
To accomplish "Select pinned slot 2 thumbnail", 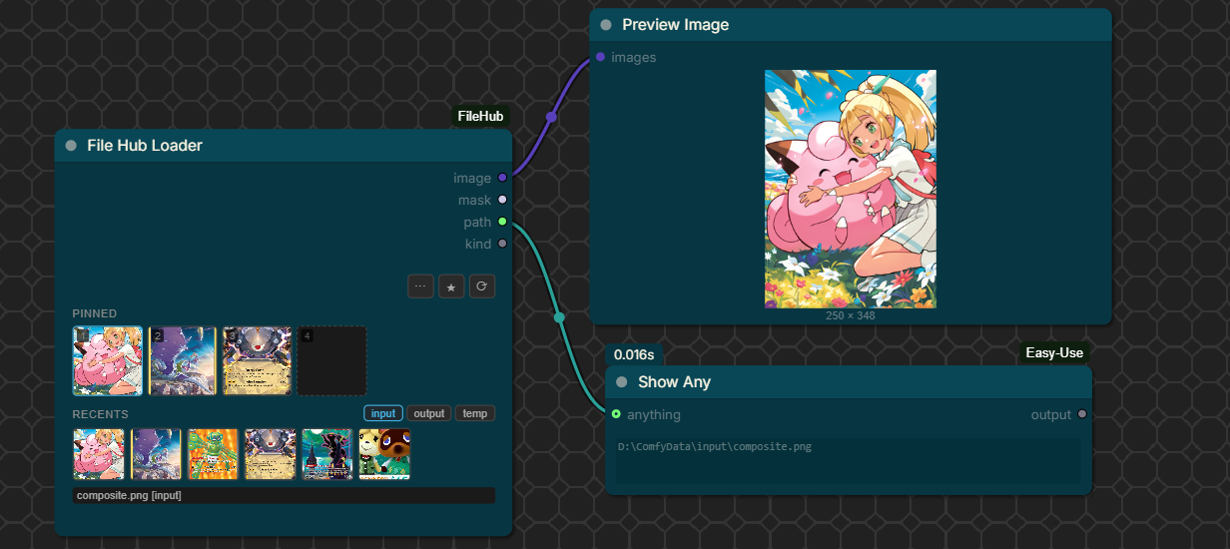I will [x=182, y=360].
